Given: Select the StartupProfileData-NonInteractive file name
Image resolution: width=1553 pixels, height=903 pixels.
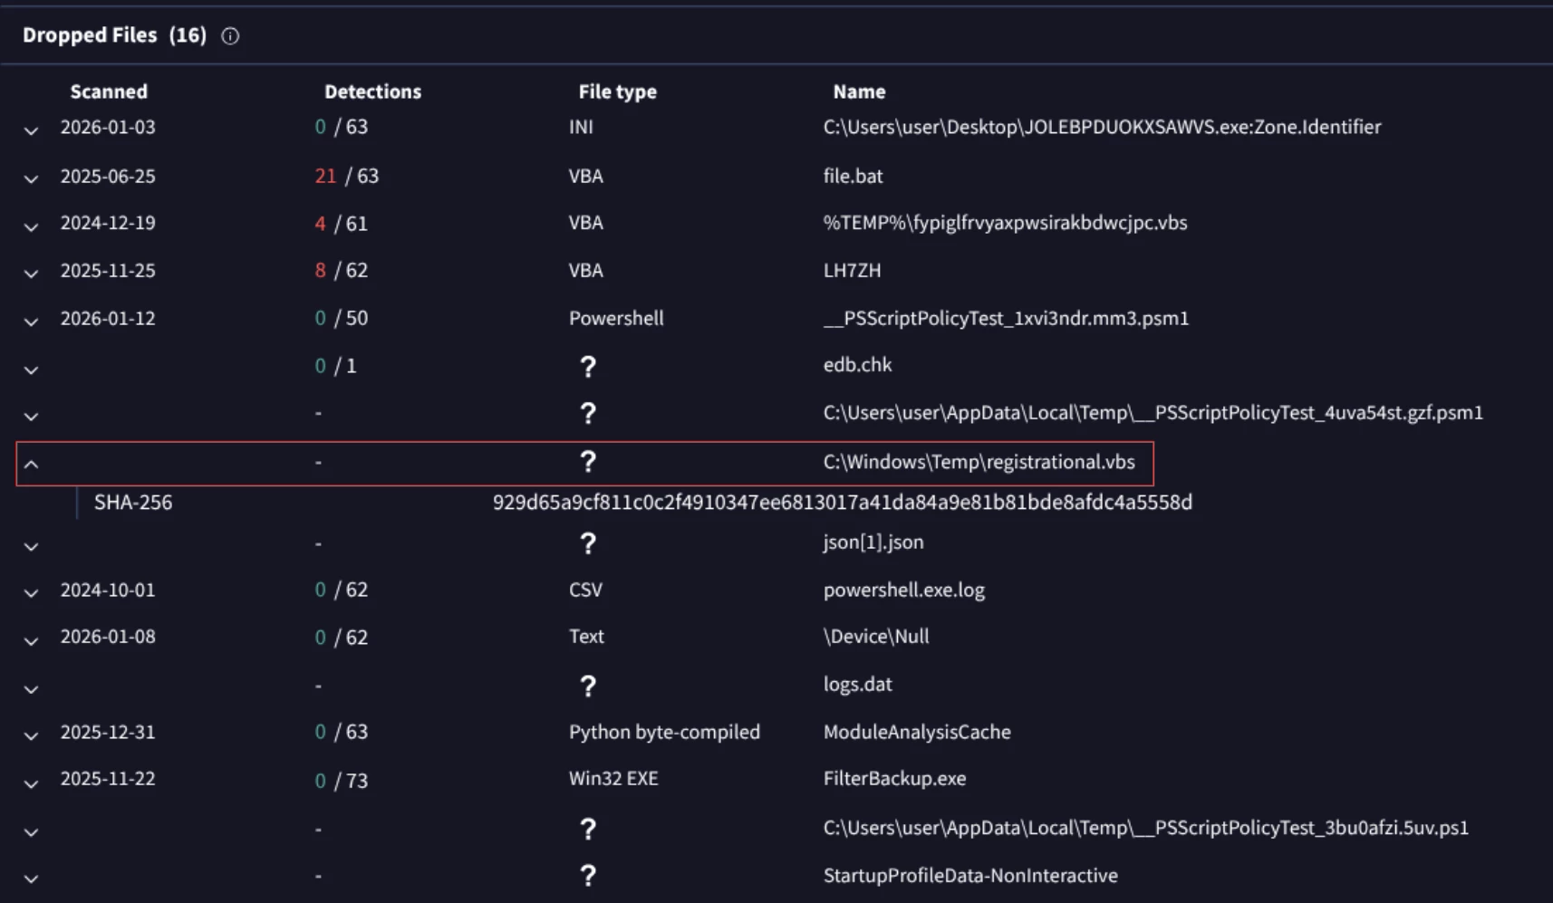Looking at the screenshot, I should pos(970,876).
